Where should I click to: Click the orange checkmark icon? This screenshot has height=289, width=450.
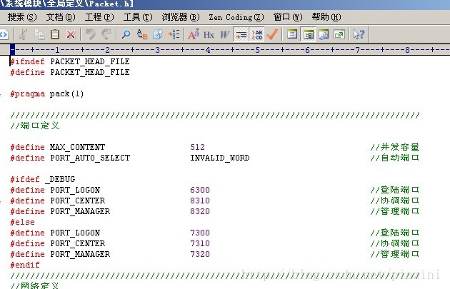pyautogui.click(x=272, y=34)
